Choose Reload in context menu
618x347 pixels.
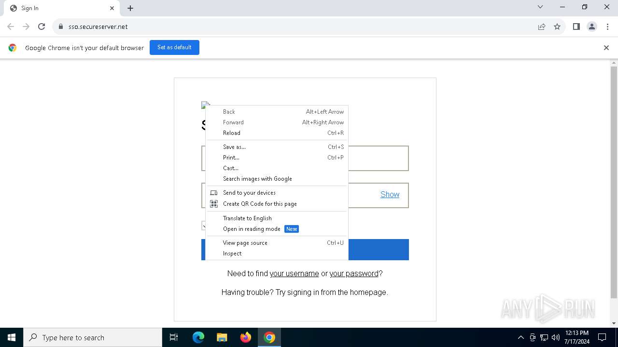pyautogui.click(x=277, y=133)
